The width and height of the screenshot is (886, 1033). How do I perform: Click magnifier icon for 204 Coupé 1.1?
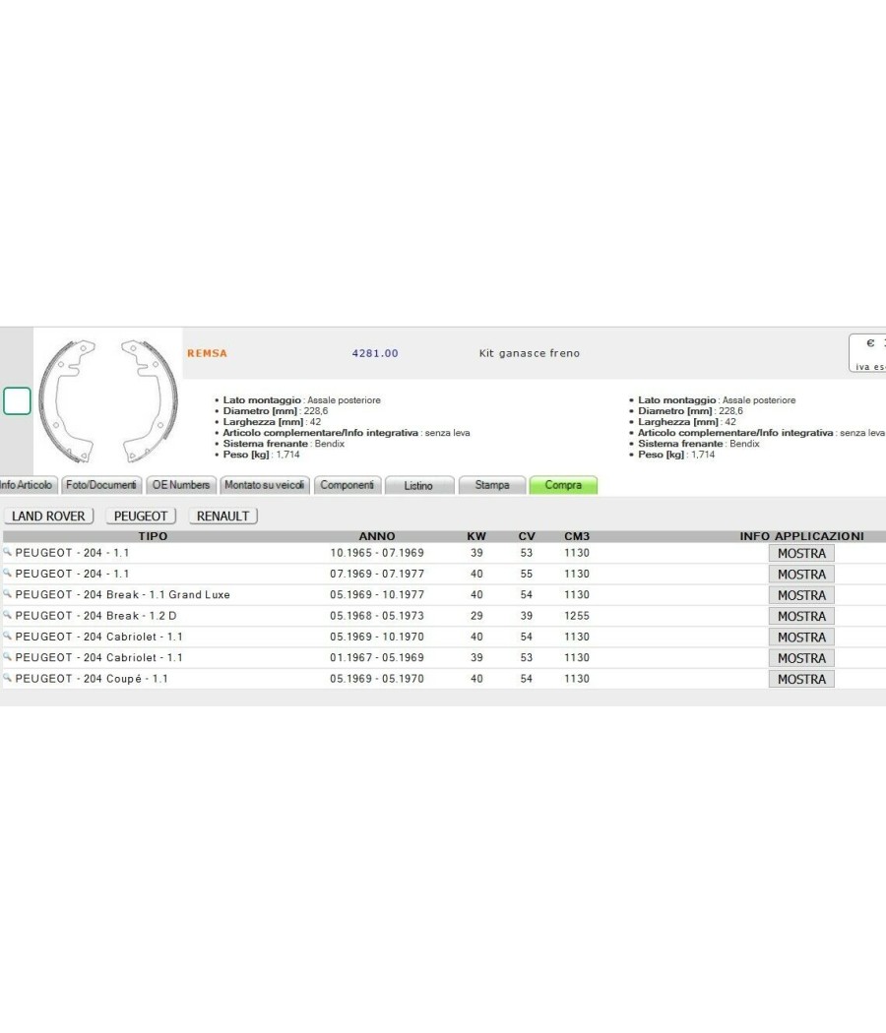pos(8,678)
